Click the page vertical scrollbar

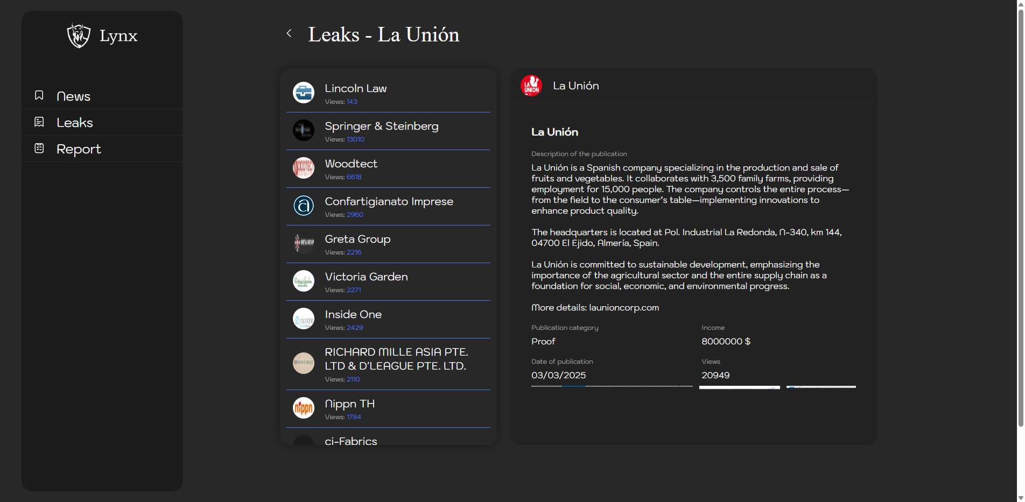pos(1020,215)
